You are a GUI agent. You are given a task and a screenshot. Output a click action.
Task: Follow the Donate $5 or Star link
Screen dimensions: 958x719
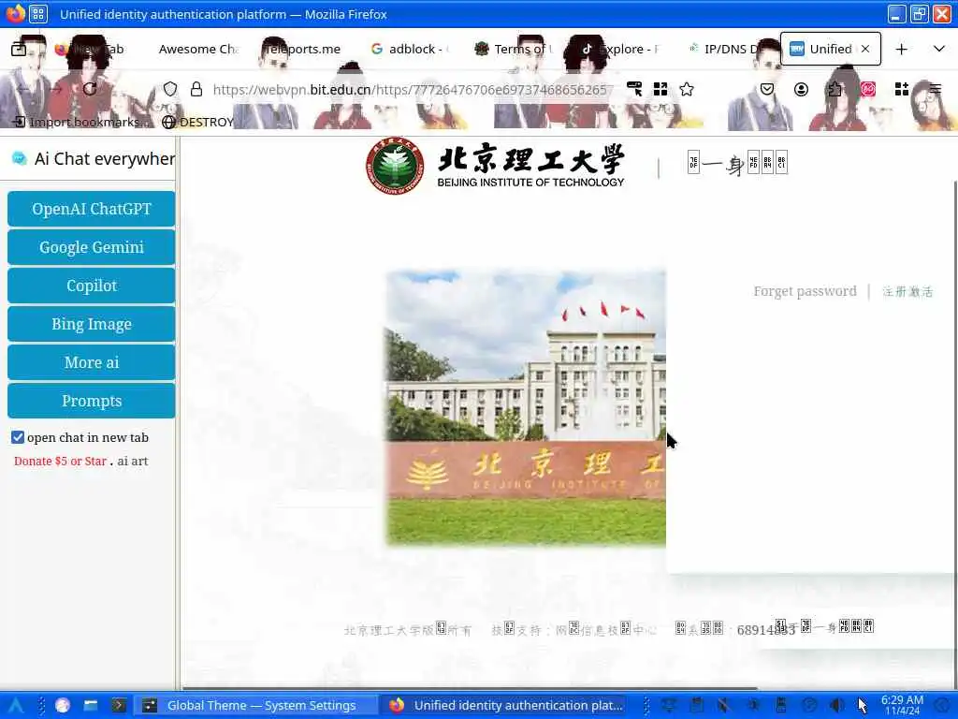coord(60,461)
